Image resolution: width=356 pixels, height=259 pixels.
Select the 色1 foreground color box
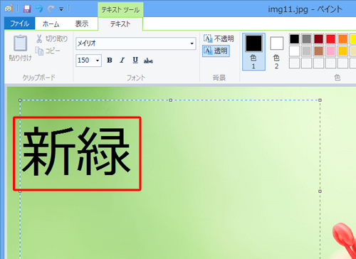click(253, 52)
